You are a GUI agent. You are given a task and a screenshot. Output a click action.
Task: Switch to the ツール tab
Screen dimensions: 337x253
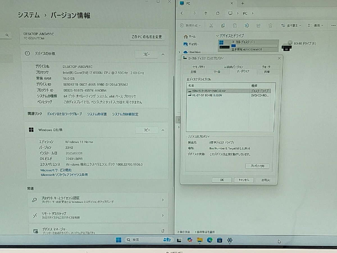coord(217,72)
